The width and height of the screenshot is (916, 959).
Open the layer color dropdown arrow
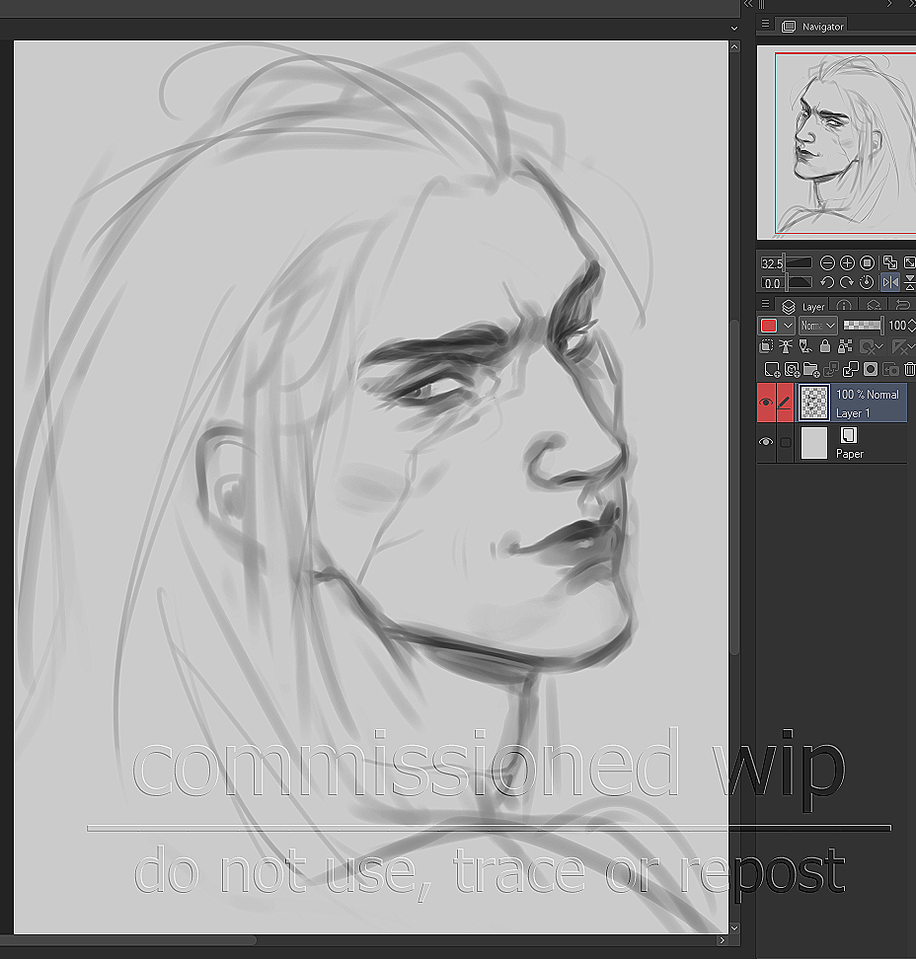click(788, 326)
